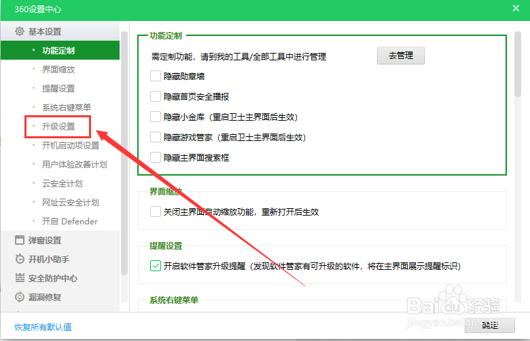Expand 弹窗设置 section
Viewport: 530px width, 341px height.
click(x=60, y=240)
